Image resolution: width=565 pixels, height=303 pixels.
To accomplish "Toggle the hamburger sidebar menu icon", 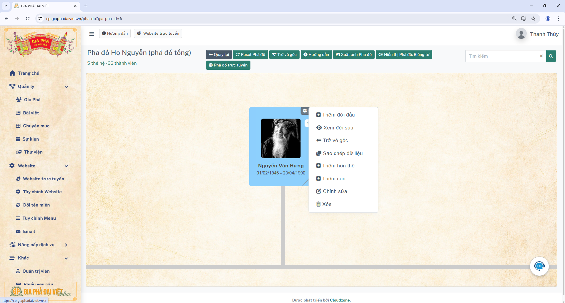I will coord(92,34).
